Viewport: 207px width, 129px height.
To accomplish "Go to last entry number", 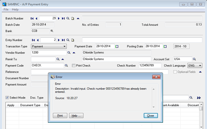I will click(63, 40).
